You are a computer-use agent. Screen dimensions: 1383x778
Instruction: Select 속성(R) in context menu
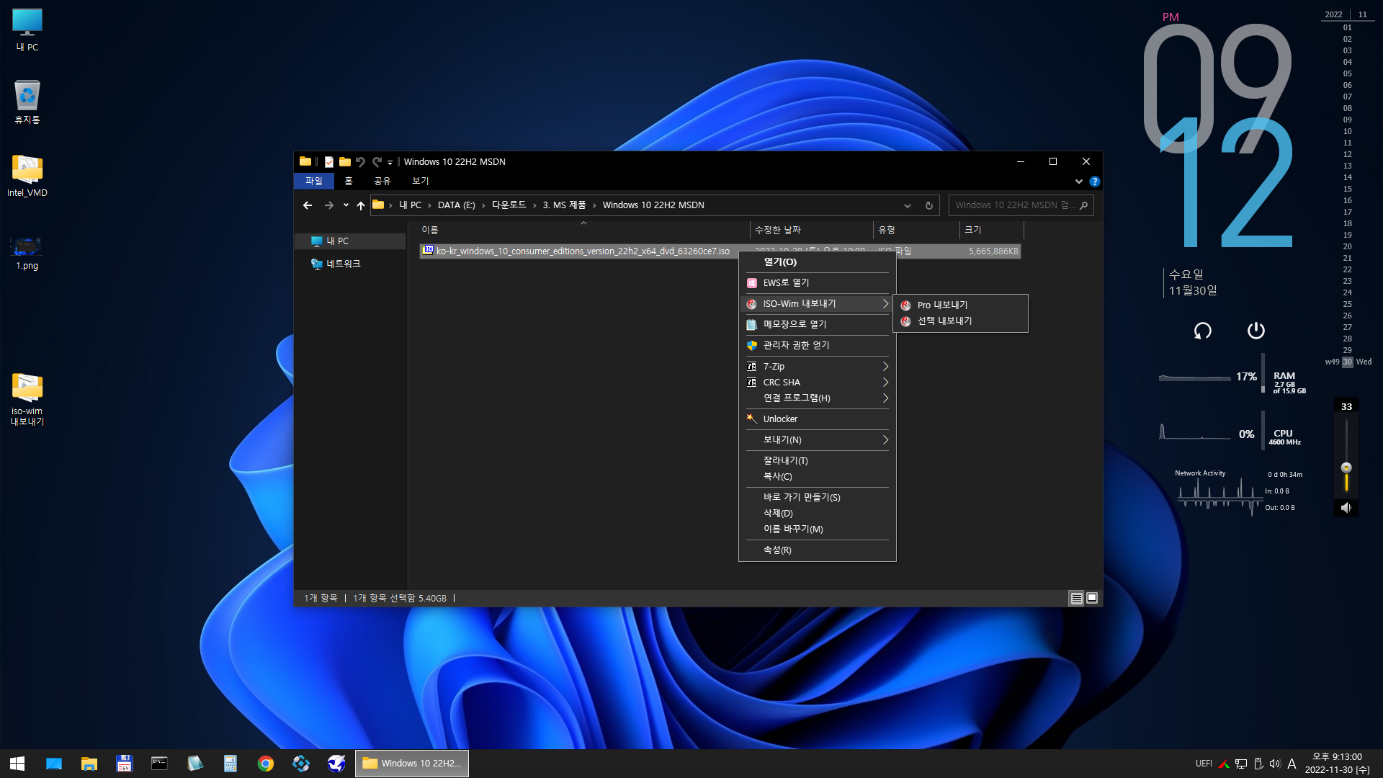coord(818,550)
